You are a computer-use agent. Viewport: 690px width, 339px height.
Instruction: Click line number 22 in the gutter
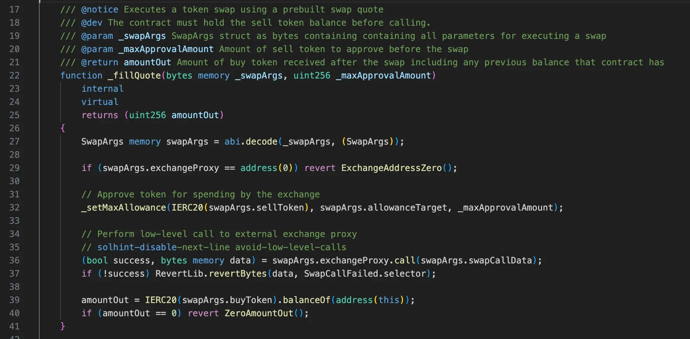pyautogui.click(x=14, y=76)
